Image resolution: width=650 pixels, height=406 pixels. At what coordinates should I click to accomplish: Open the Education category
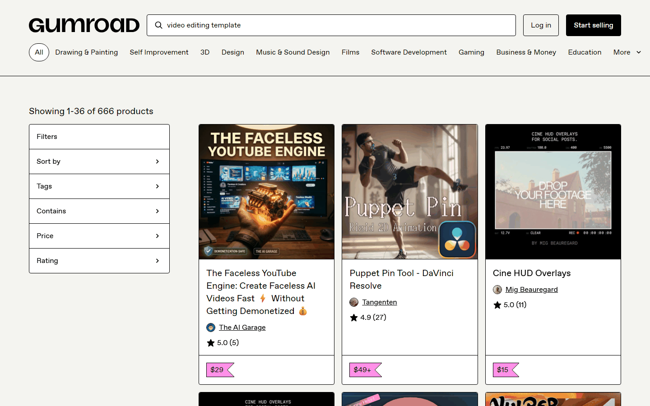[x=585, y=52]
